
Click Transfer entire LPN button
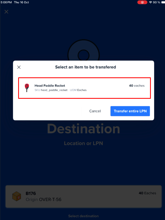pos(130,111)
